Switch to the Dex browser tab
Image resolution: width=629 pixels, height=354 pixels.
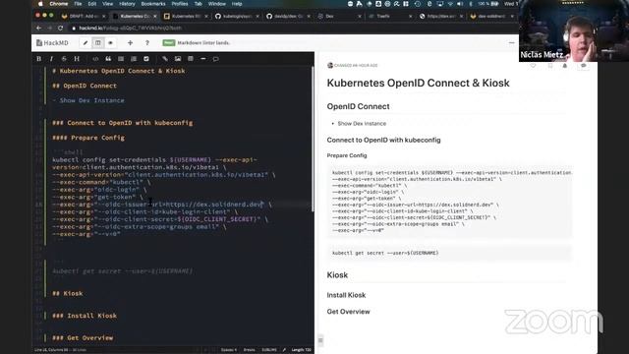point(339,16)
